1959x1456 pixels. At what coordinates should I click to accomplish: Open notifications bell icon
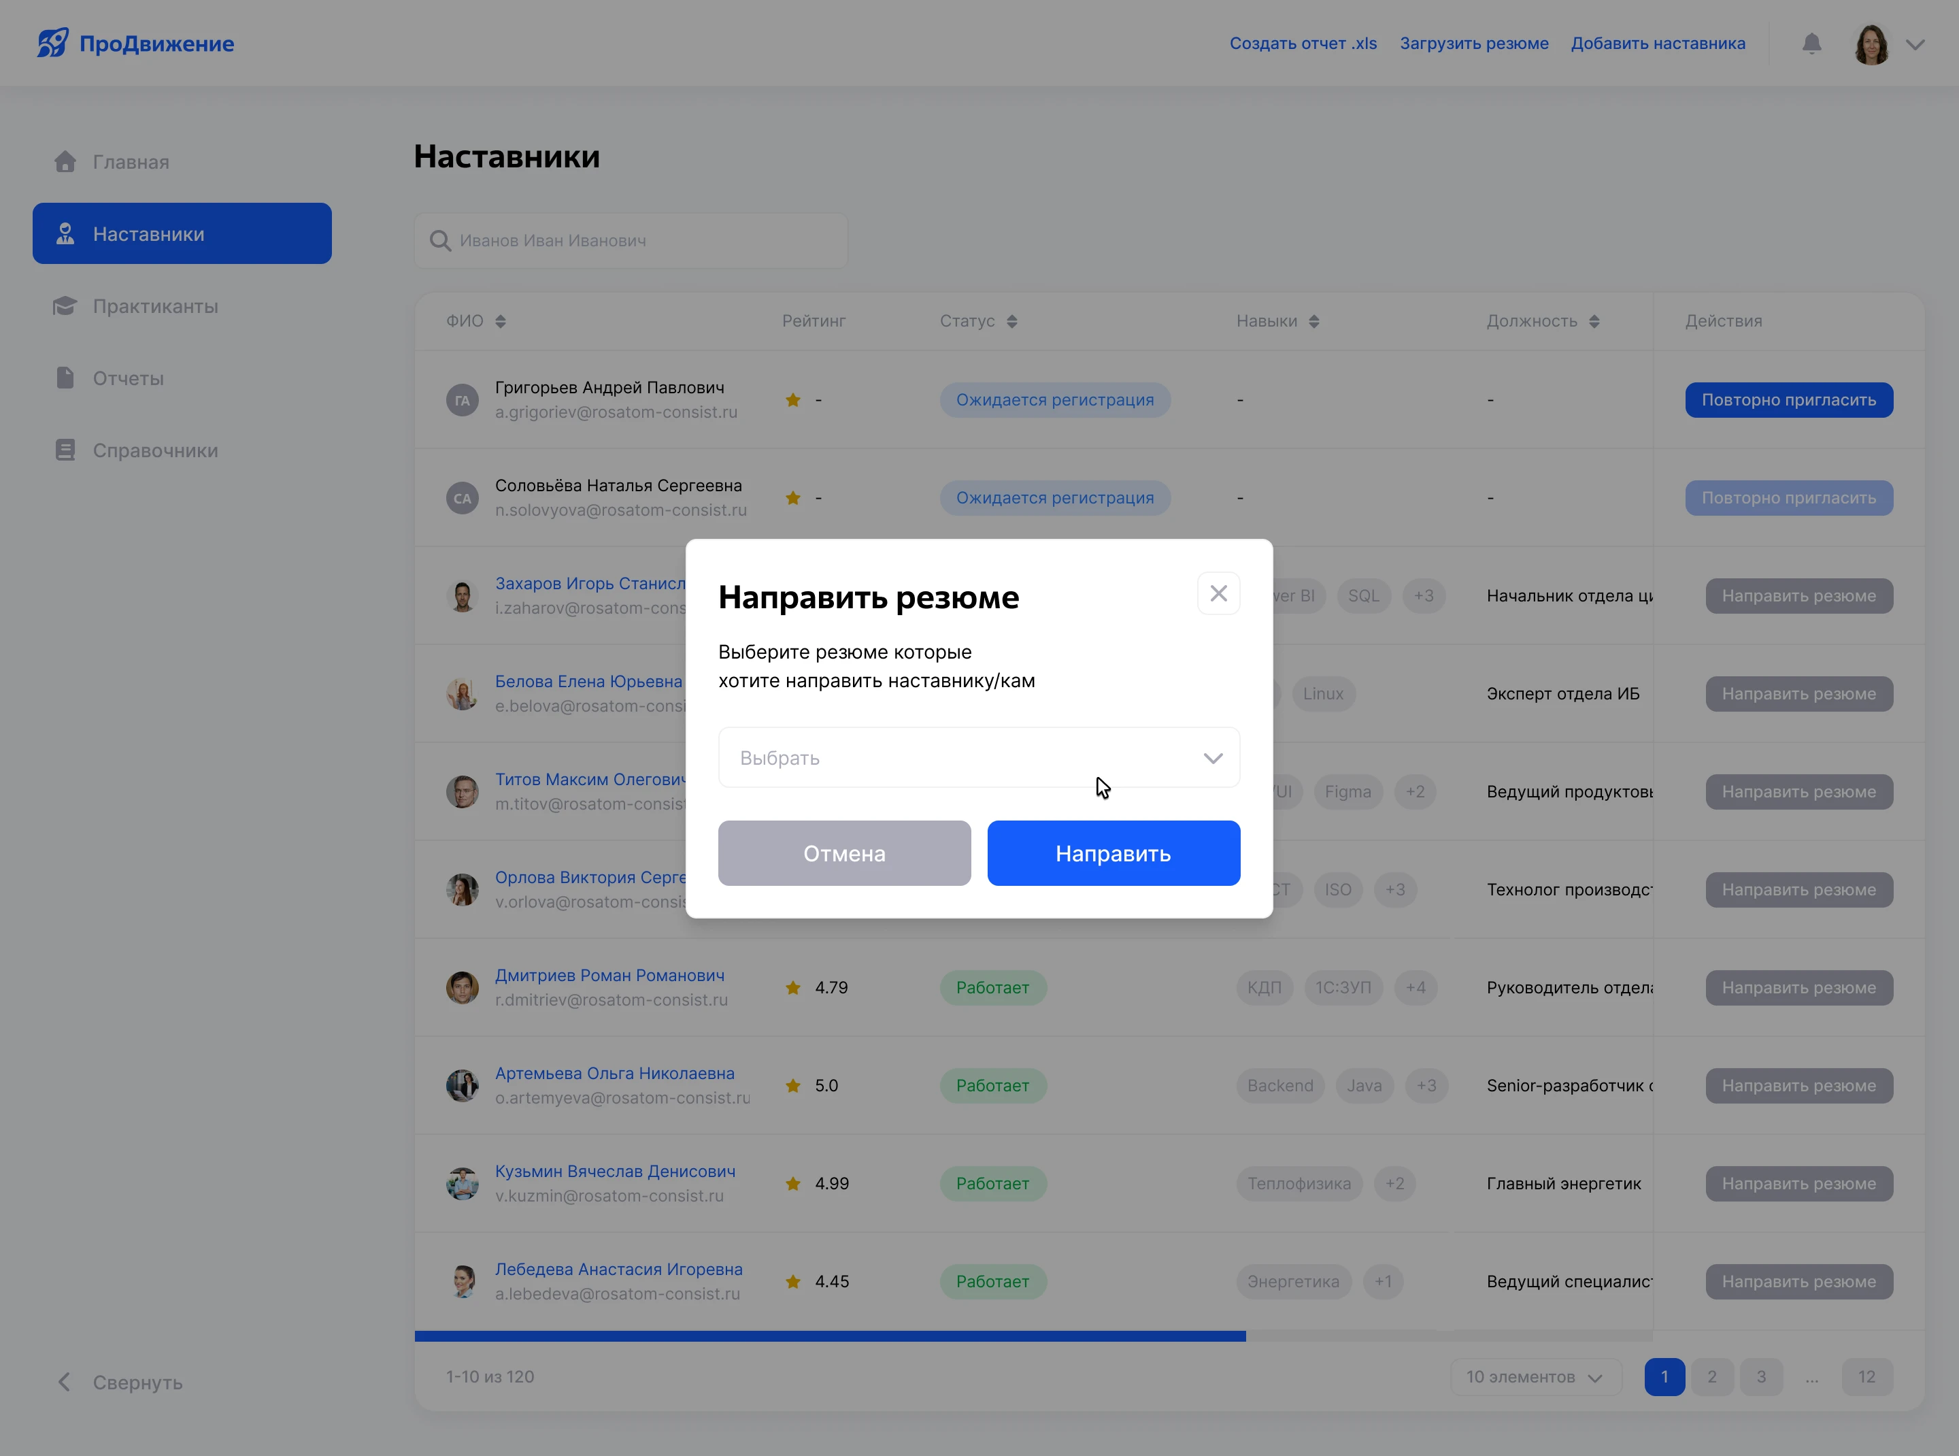1812,43
